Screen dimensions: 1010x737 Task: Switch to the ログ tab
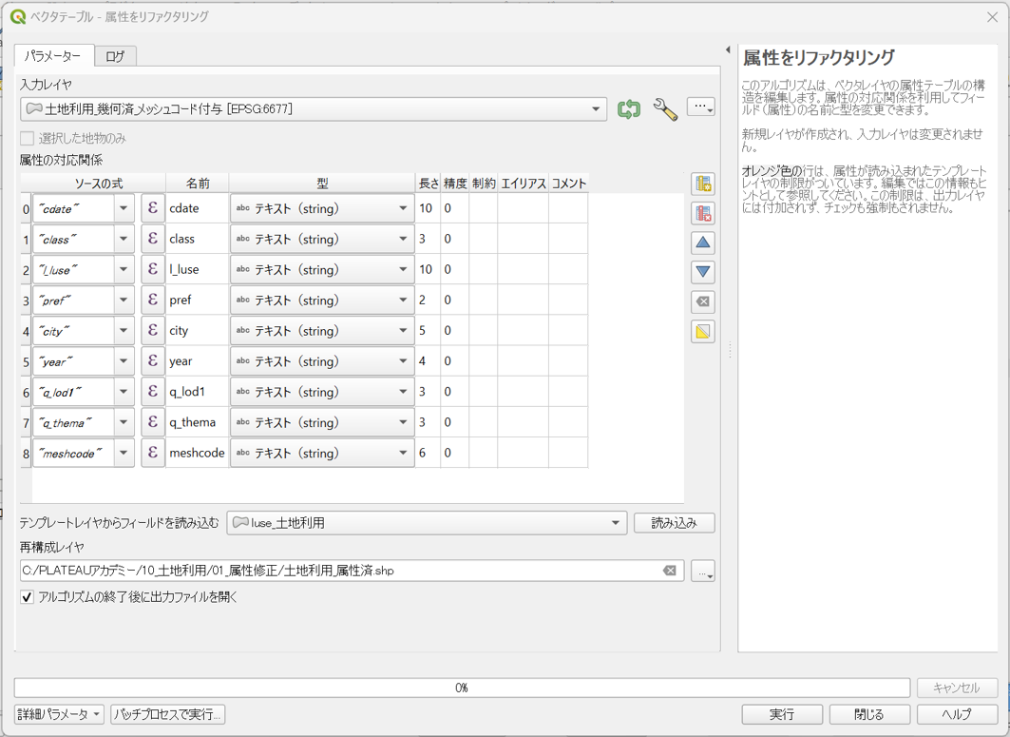pos(115,56)
